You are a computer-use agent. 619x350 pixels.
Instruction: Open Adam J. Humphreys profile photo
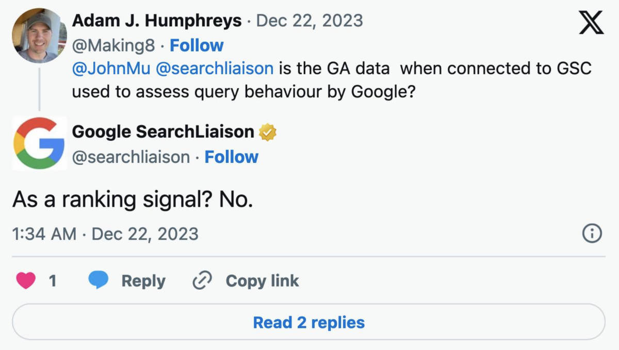(39, 36)
